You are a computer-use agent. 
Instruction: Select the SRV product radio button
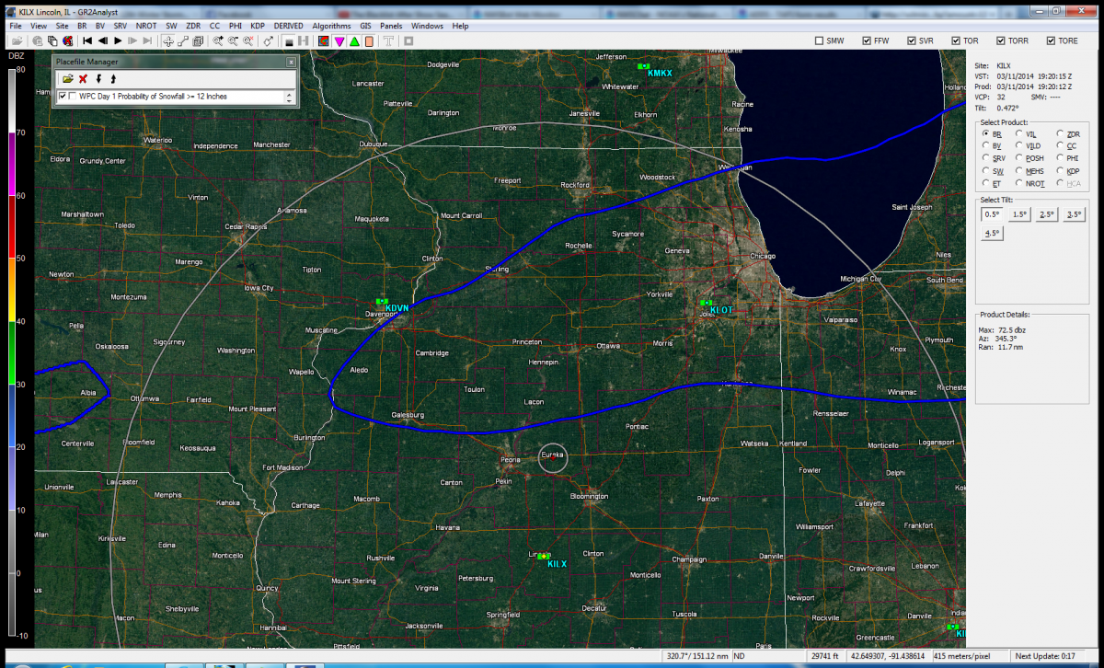coord(986,158)
